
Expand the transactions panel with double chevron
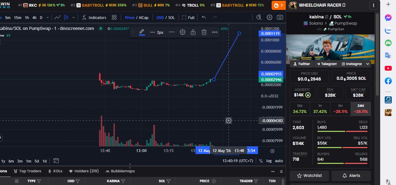(281, 171)
